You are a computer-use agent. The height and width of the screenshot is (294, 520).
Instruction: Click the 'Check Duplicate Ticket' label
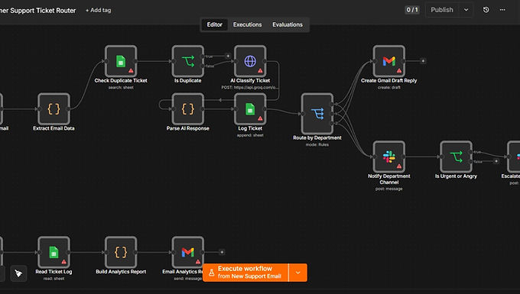click(121, 80)
